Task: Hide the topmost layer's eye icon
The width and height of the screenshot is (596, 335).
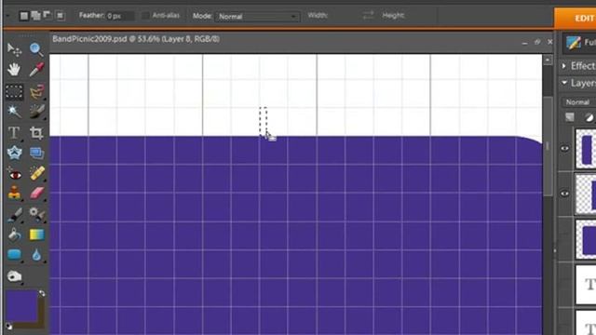Action: 565,149
